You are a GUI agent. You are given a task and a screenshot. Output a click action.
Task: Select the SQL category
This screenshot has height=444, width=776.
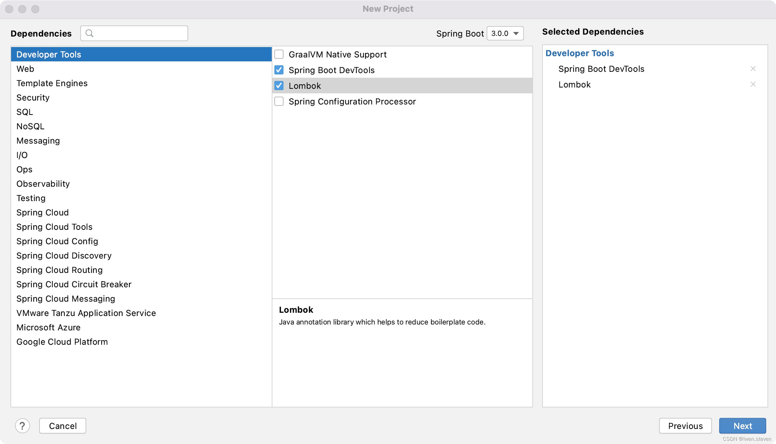pos(141,112)
